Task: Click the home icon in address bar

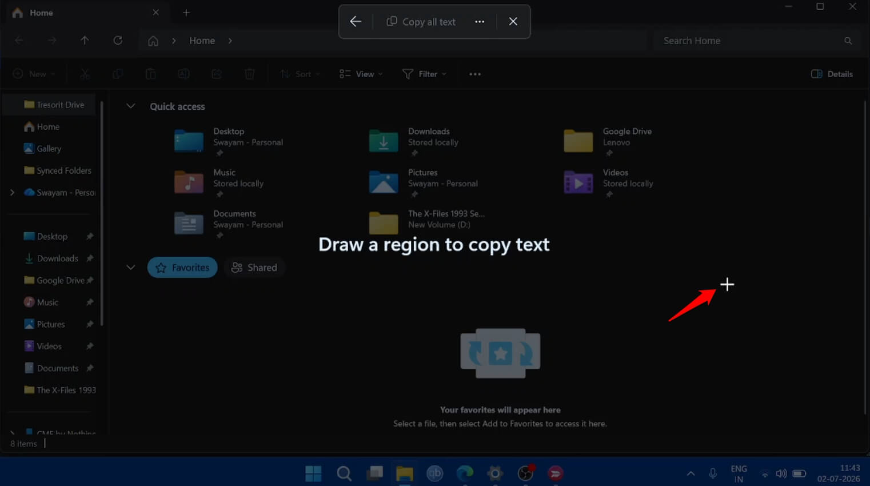Action: pyautogui.click(x=153, y=41)
